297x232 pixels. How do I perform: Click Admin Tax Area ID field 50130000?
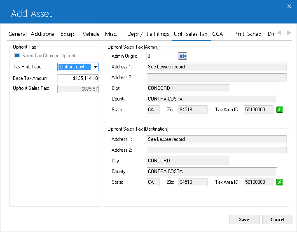pyautogui.click(x=259, y=110)
